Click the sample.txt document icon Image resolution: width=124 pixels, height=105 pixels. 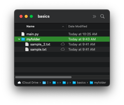27,49
